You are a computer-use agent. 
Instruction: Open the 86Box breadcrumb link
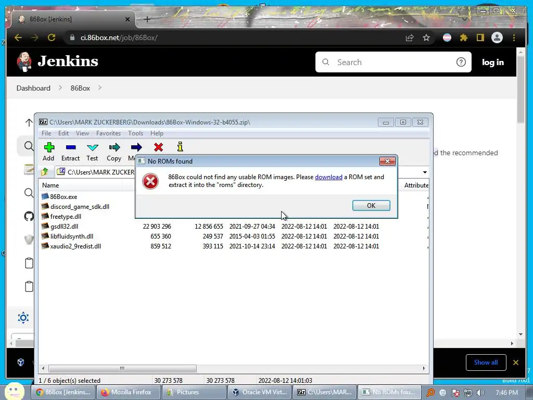(80, 88)
